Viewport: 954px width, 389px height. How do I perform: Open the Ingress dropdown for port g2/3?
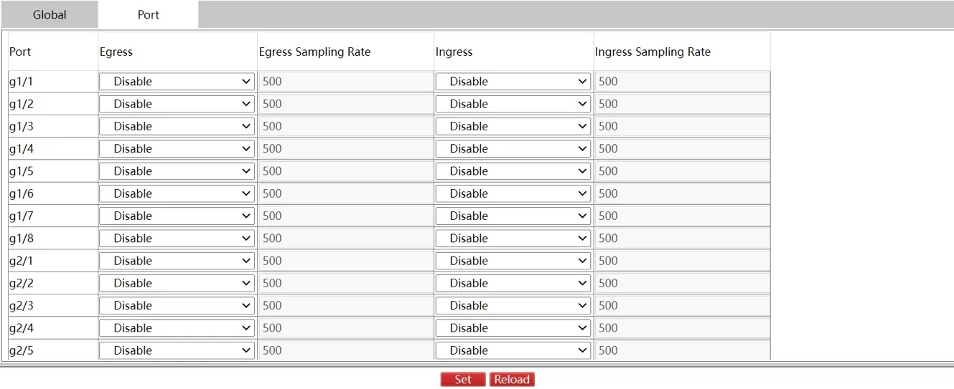tap(513, 306)
